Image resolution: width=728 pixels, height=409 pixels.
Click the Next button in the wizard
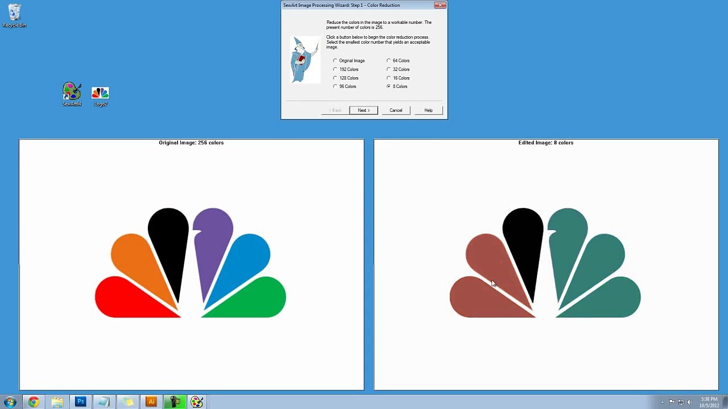(x=364, y=110)
